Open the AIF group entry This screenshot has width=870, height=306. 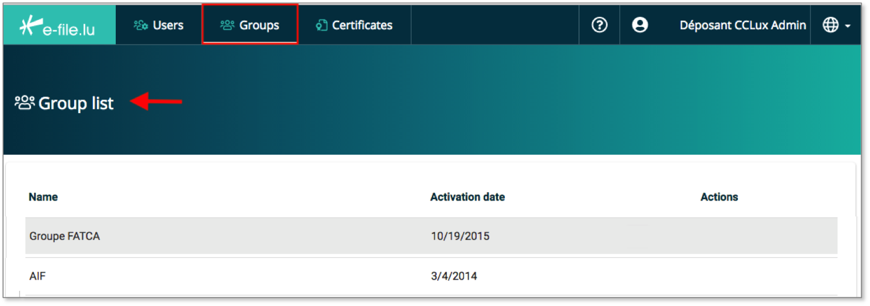point(38,276)
